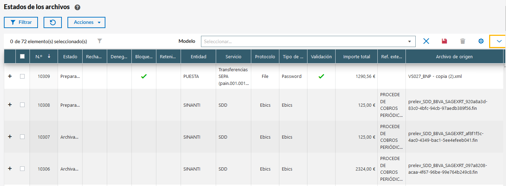Select the checkbox for row 10307
Image resolution: width=506 pixels, height=186 pixels.
[22, 137]
